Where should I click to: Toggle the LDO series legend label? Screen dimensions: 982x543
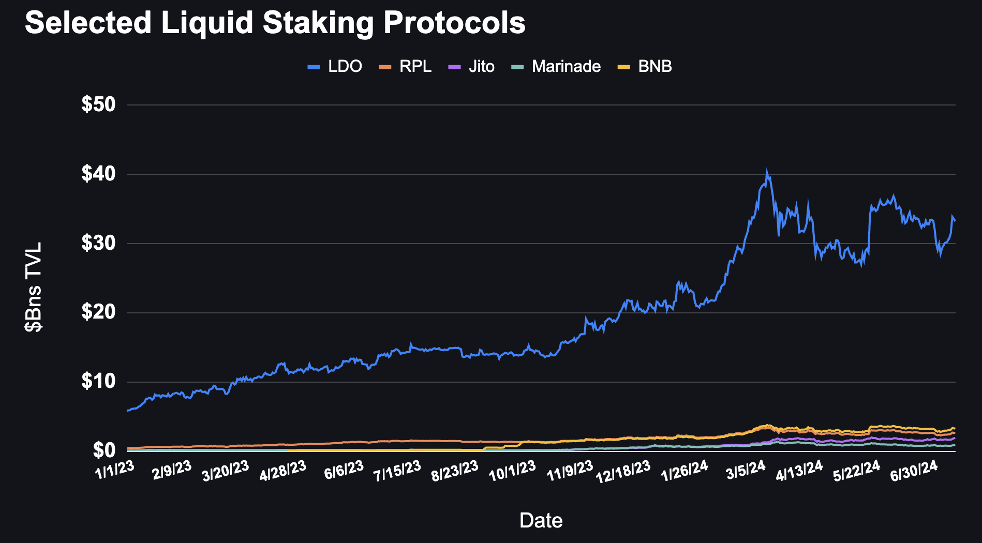coord(345,67)
